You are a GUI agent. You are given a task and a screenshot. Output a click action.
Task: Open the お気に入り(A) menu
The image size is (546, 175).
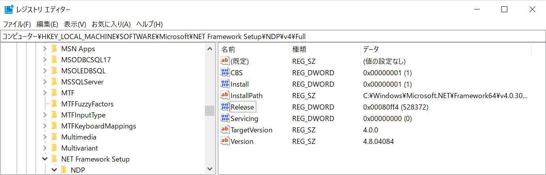111,24
